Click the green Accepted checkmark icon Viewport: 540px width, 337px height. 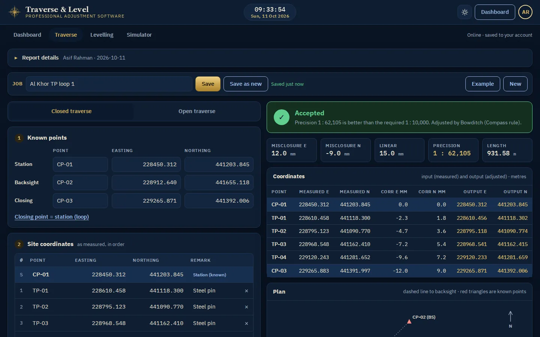pos(281,117)
